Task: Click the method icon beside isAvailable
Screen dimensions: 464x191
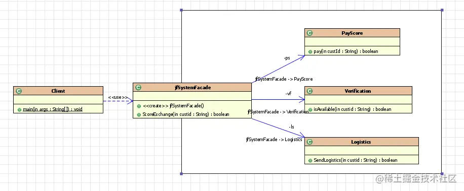Action: pos(310,109)
